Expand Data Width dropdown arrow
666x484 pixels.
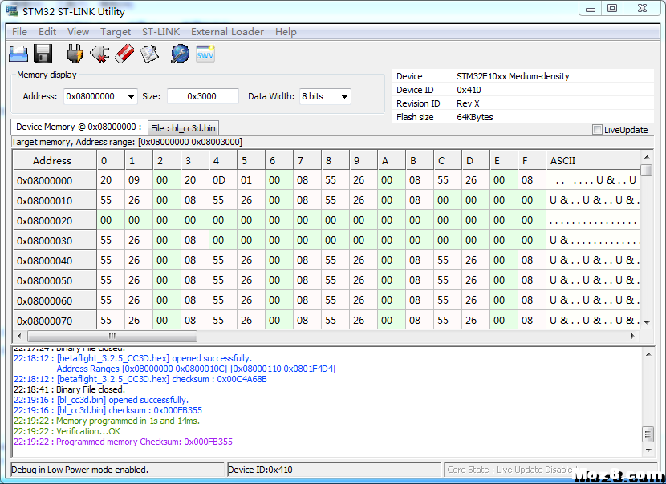(344, 97)
